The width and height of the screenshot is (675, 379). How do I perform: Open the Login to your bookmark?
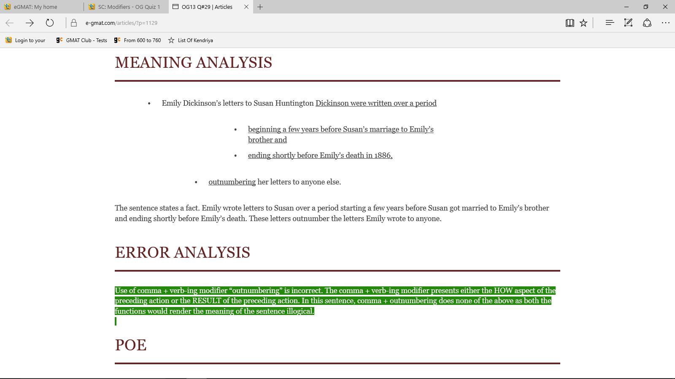(x=26, y=40)
